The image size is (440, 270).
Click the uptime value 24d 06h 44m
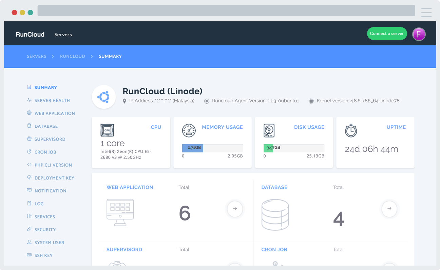[x=371, y=149]
